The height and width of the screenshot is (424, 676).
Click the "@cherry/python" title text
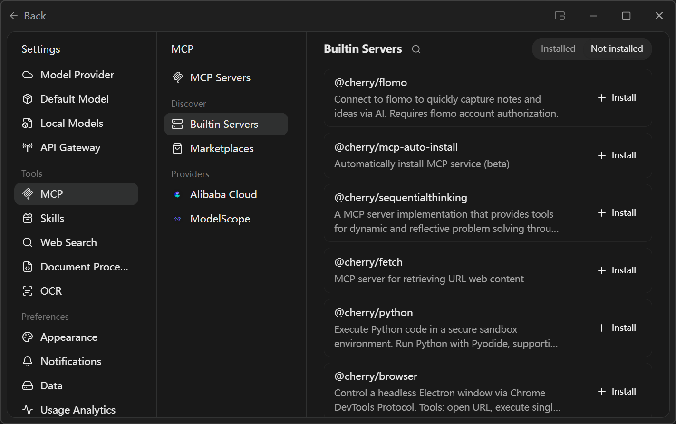374,312
